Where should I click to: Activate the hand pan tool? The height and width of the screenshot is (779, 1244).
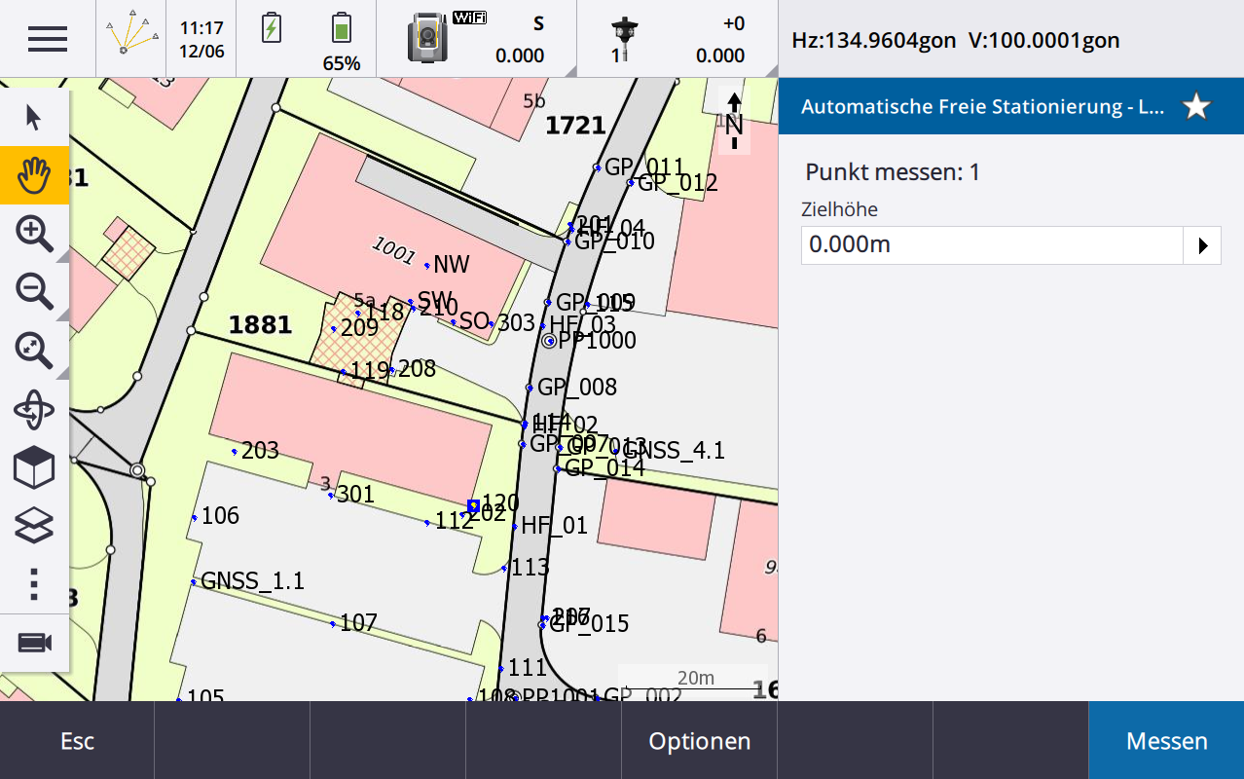(x=34, y=175)
